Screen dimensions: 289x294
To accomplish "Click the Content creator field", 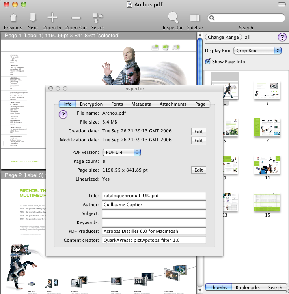I will (154, 240).
